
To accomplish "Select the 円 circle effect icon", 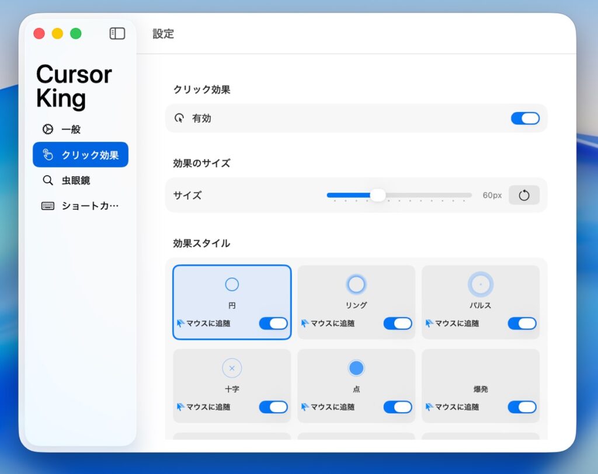I will pos(232,284).
